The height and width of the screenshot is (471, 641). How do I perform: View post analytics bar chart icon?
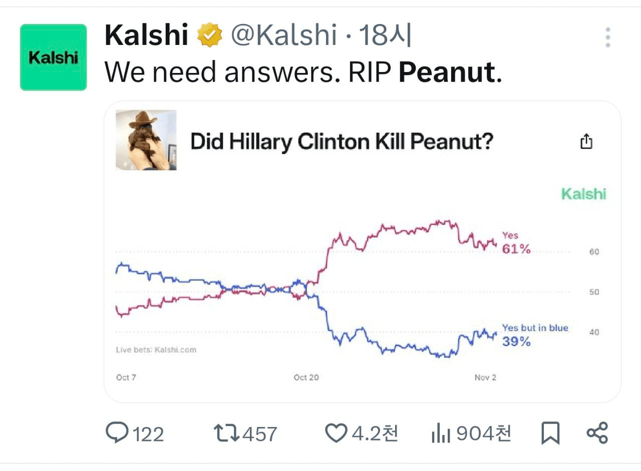(441, 433)
